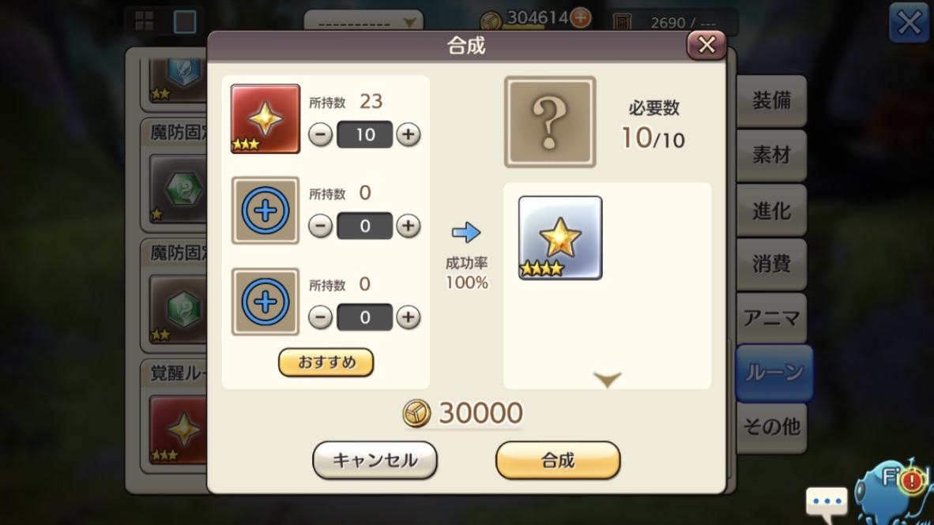This screenshot has height=525, width=934.
Task: Decrease first material quantity from 10
Action: [x=321, y=134]
